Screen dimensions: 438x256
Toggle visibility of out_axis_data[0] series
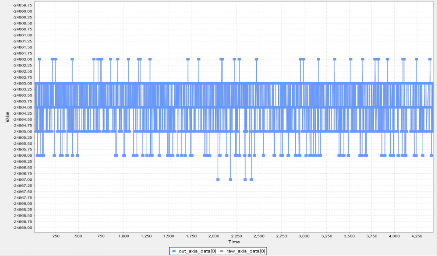pyautogui.click(x=197, y=251)
